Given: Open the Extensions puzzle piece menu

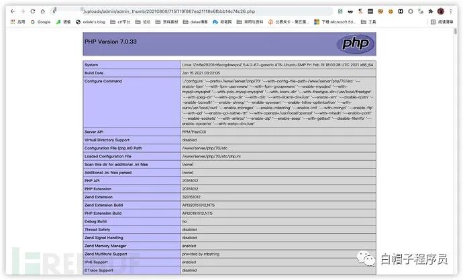Looking at the screenshot, I should (431, 11).
